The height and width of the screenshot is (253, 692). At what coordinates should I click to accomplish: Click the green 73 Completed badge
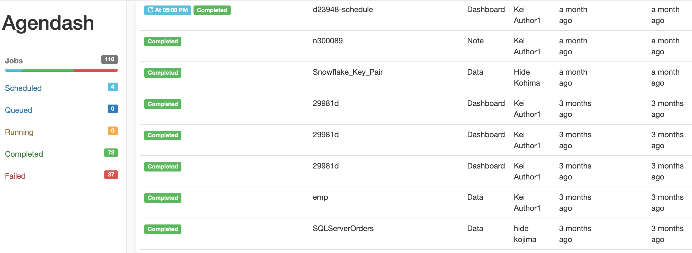pyautogui.click(x=111, y=153)
